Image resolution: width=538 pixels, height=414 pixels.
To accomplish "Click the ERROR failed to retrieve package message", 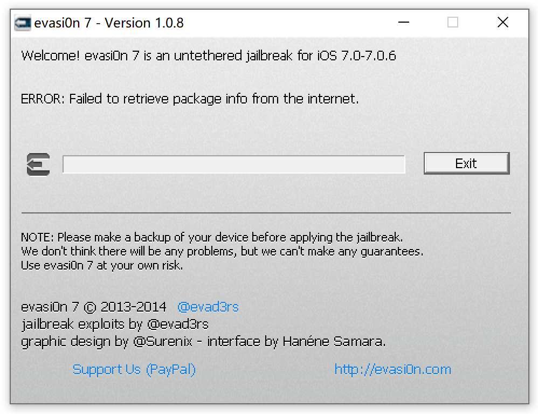I will (x=189, y=99).
